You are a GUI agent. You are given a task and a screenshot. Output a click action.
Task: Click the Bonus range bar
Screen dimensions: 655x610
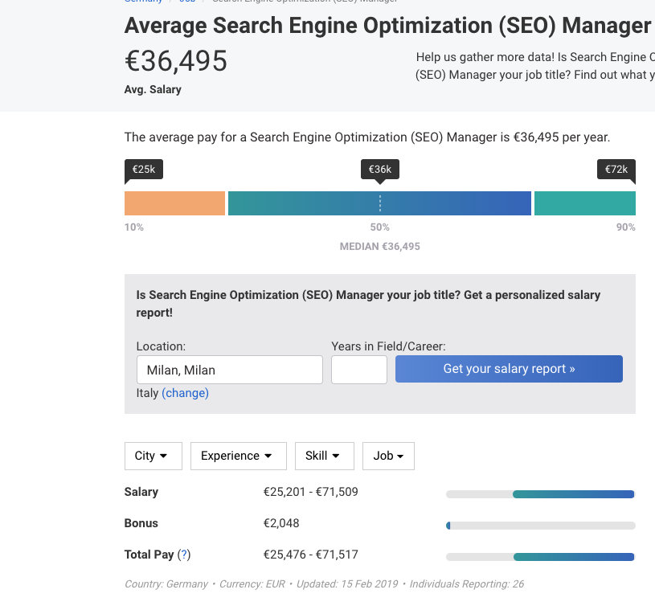[x=541, y=526]
